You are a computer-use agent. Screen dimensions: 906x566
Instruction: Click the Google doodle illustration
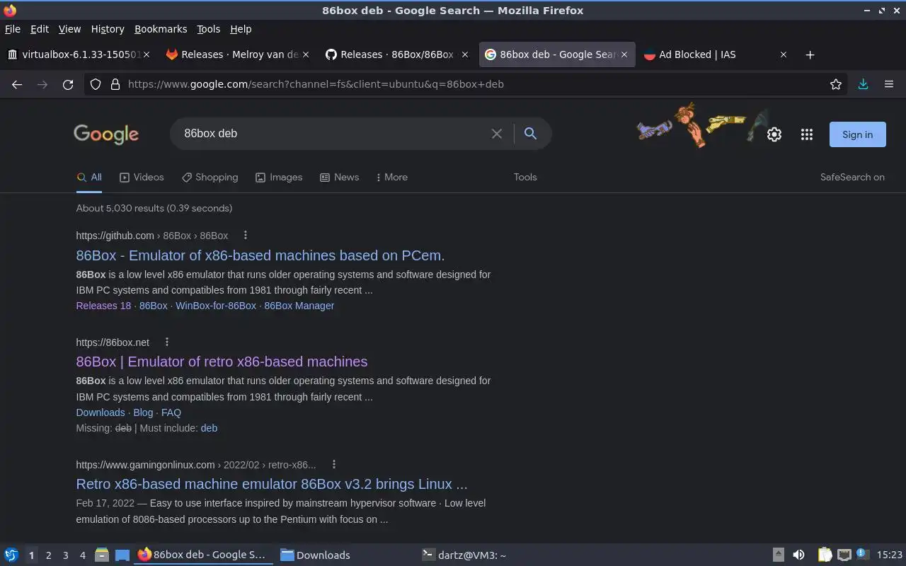click(x=701, y=125)
